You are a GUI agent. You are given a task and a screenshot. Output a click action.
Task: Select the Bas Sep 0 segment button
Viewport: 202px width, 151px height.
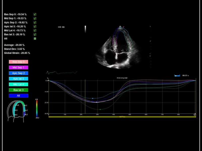click(x=18, y=62)
